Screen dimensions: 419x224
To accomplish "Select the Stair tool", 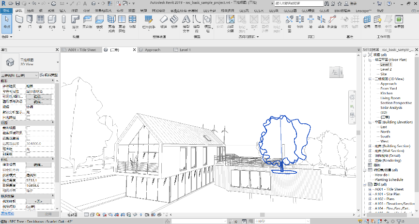I will (x=174, y=22).
